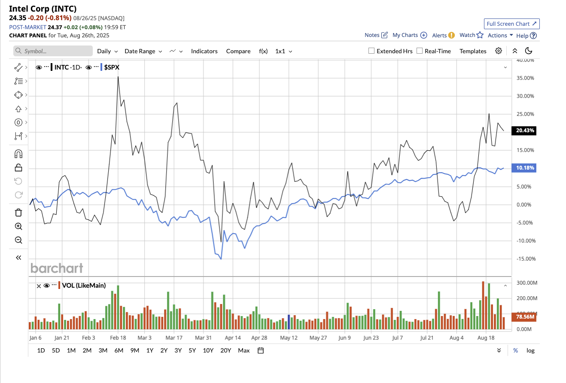Screen dimensions: 566x383
Task: Switch to dark mode moon icon
Action: click(529, 51)
